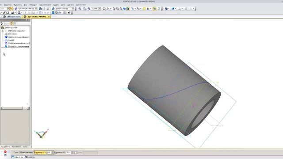Open the Системный слой layer dropdown
The width and height of the screenshot is (283, 159).
click(36, 9)
